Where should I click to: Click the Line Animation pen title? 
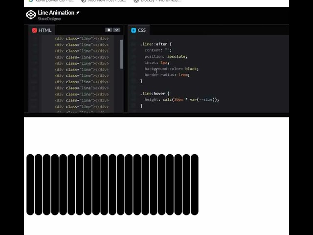pos(56,13)
